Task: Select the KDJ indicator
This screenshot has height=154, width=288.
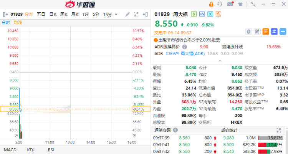Action: click(31, 150)
